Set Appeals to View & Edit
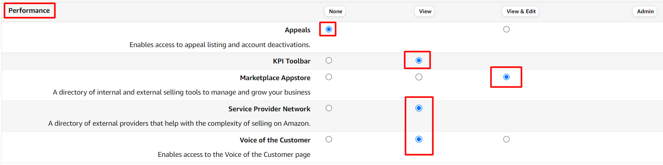This screenshot has width=663, height=165. (x=506, y=29)
